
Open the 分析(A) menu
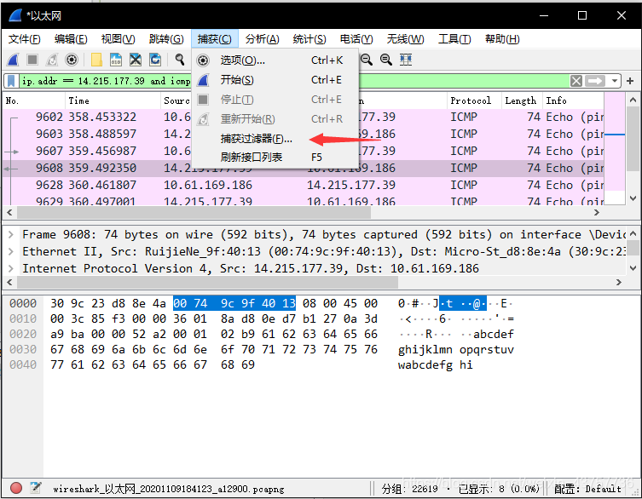[262, 39]
